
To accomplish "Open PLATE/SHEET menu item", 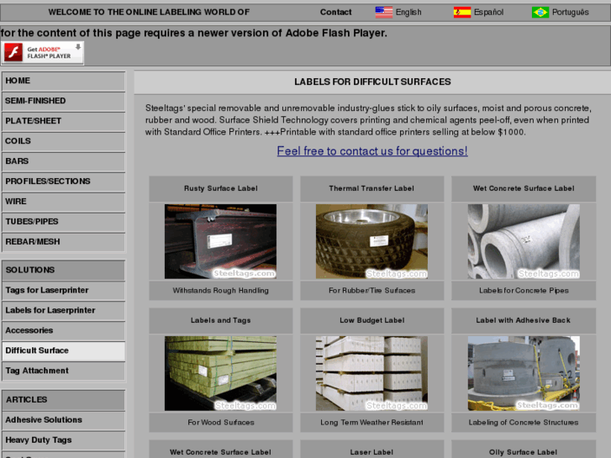I will [x=64, y=121].
